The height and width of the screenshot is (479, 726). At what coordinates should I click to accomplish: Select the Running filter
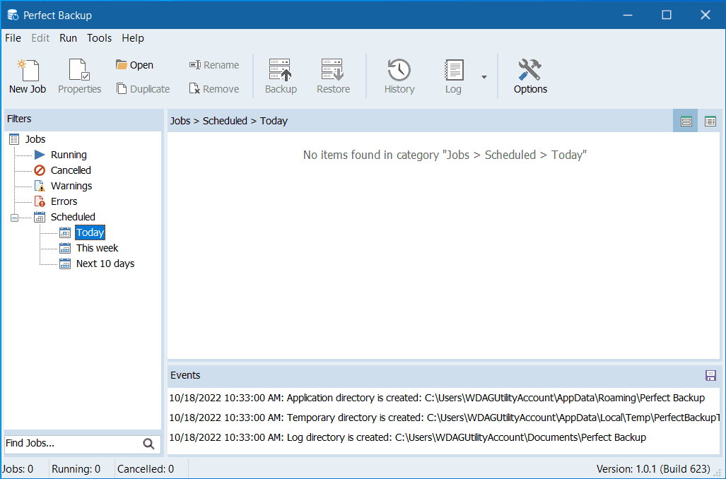tap(69, 155)
